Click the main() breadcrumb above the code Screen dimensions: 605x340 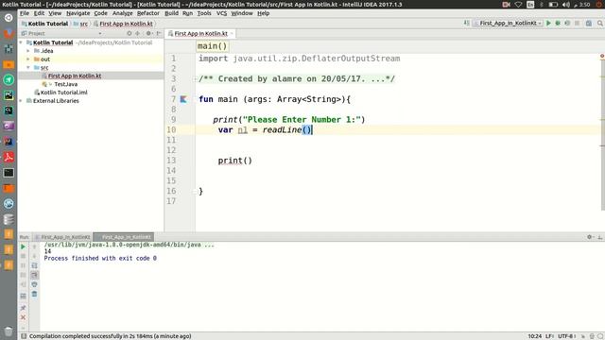click(x=212, y=46)
